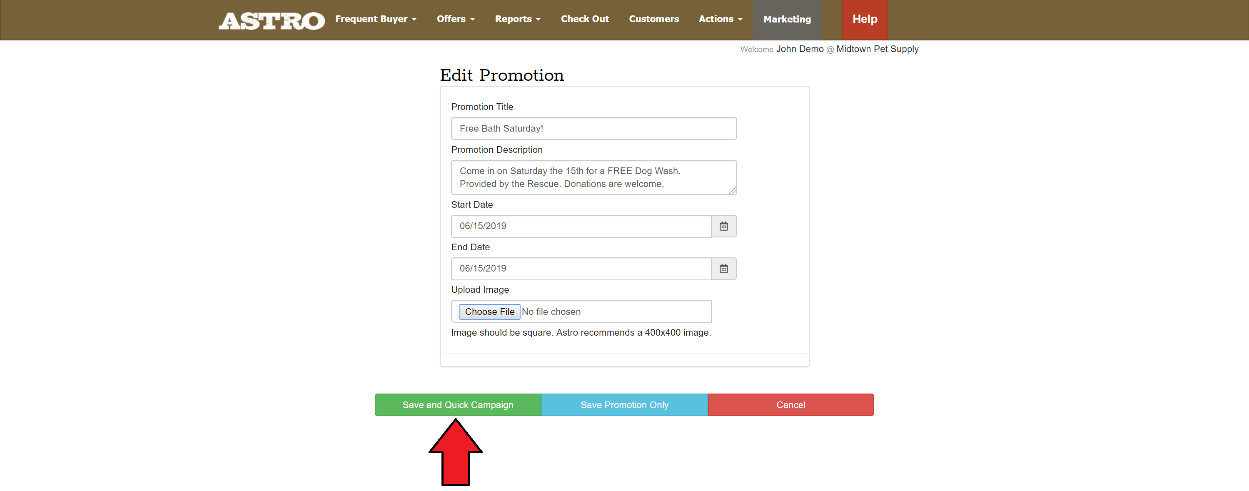The height and width of the screenshot is (491, 1249).
Task: Click the red Help button
Action: 865,20
